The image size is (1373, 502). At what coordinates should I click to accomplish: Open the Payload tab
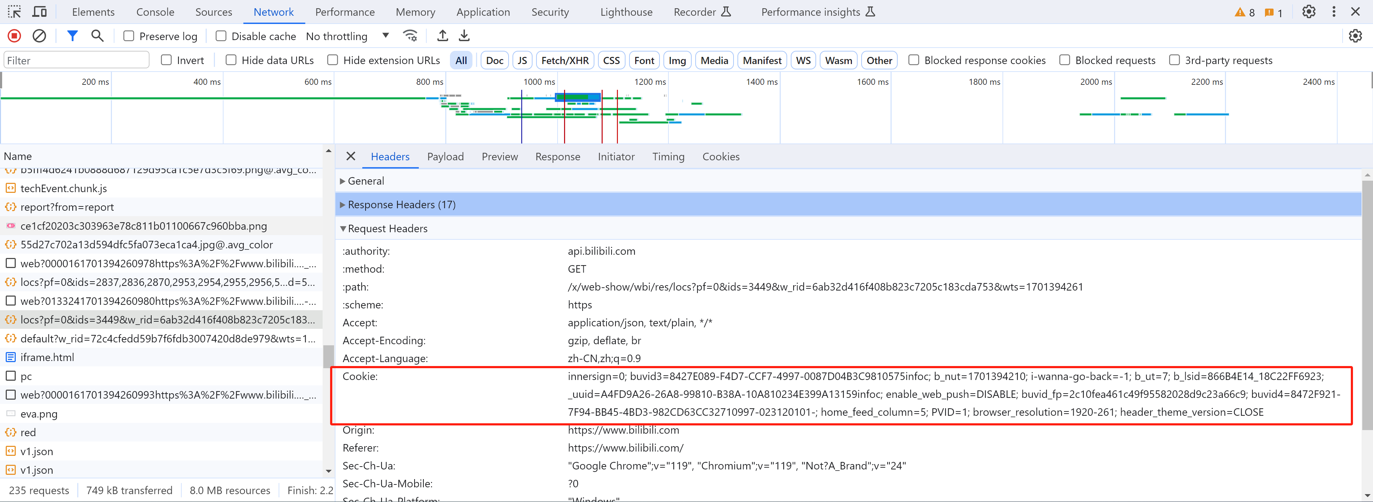tap(445, 156)
